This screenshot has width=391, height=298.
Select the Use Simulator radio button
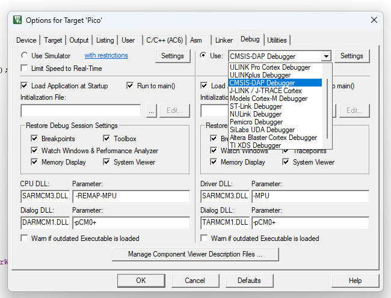click(24, 56)
